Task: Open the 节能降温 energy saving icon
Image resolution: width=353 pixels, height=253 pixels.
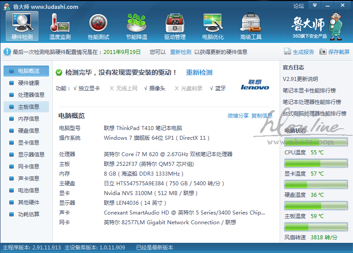Action: click(137, 26)
